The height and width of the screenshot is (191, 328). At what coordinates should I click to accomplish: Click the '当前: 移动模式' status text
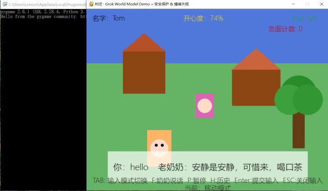coord(208,188)
